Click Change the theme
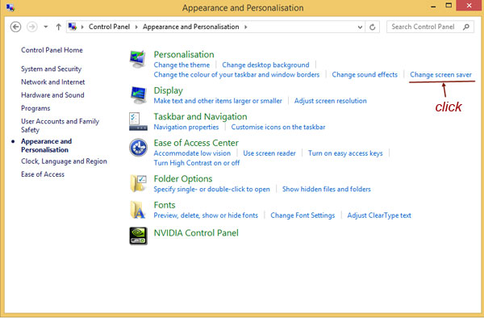 click(x=181, y=65)
